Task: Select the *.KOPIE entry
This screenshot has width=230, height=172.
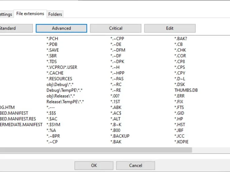Action: coord(181,142)
